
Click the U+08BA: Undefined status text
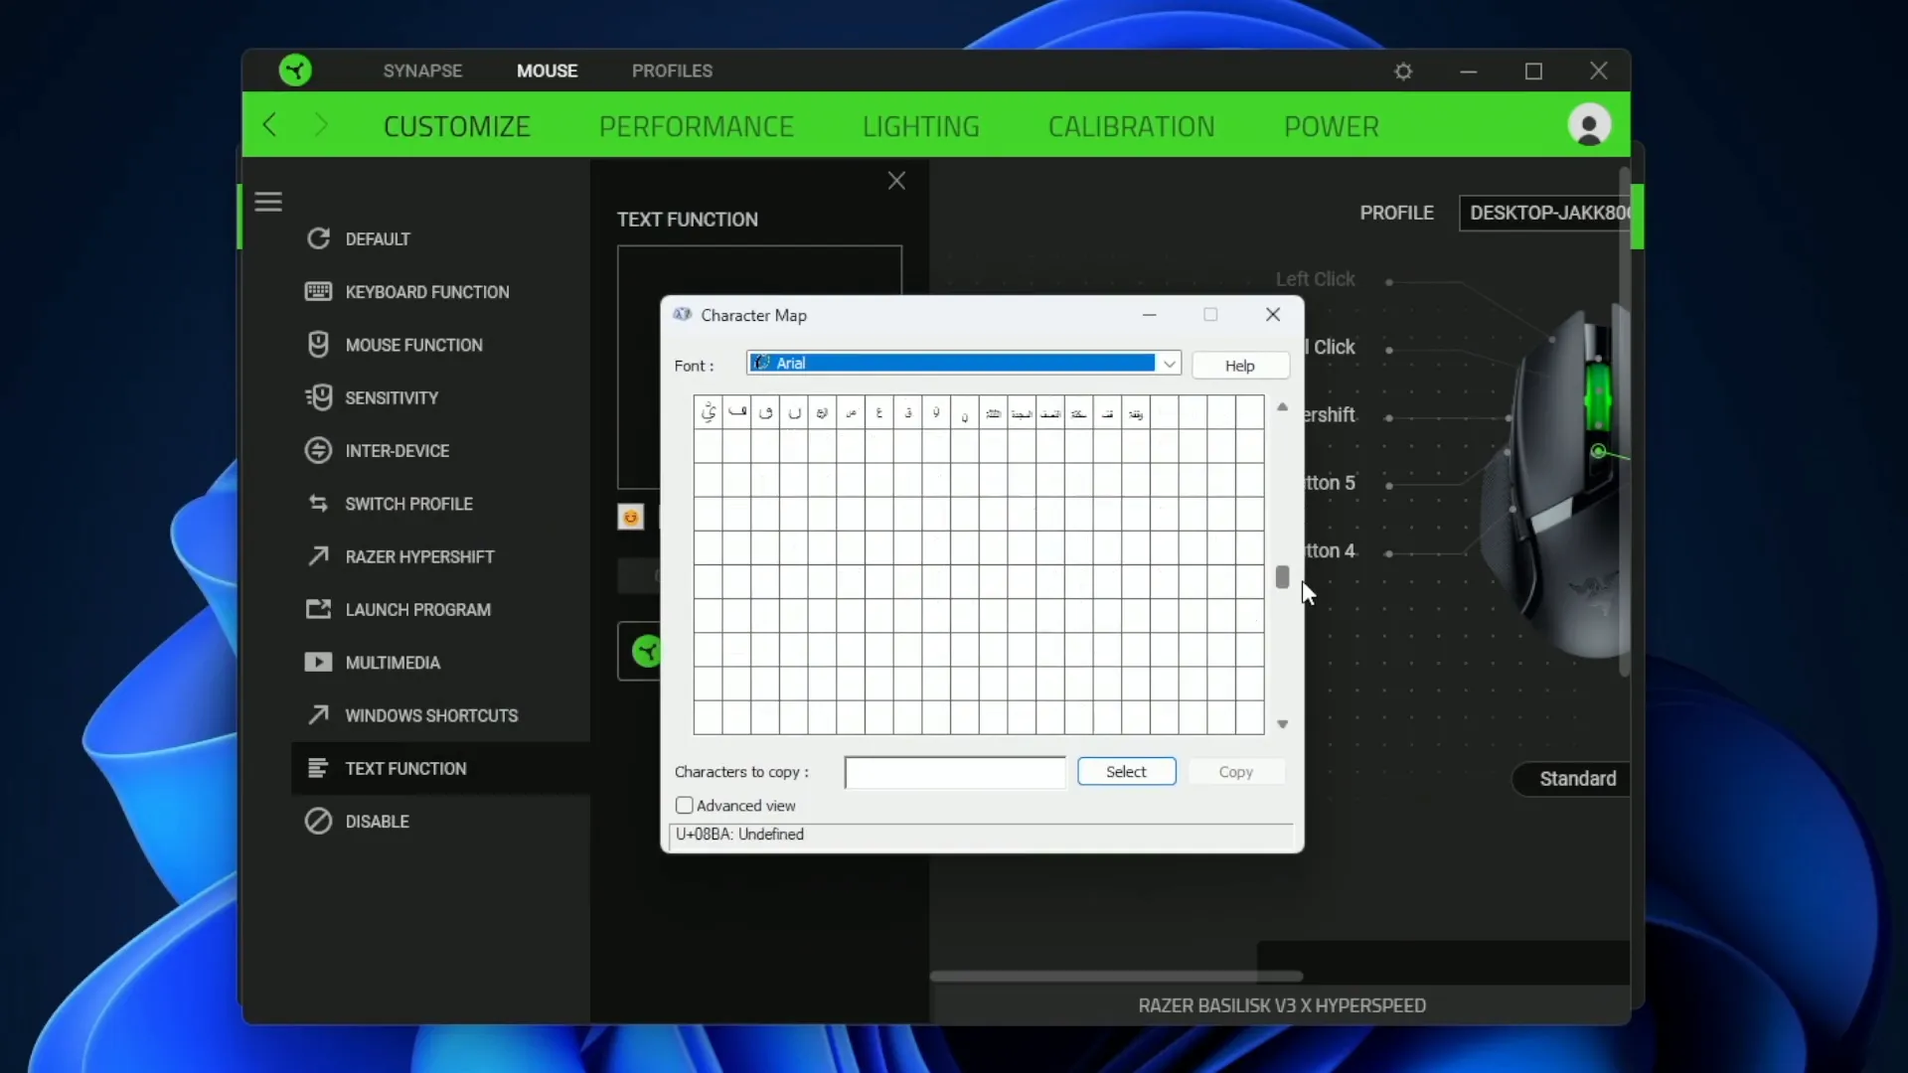point(740,835)
